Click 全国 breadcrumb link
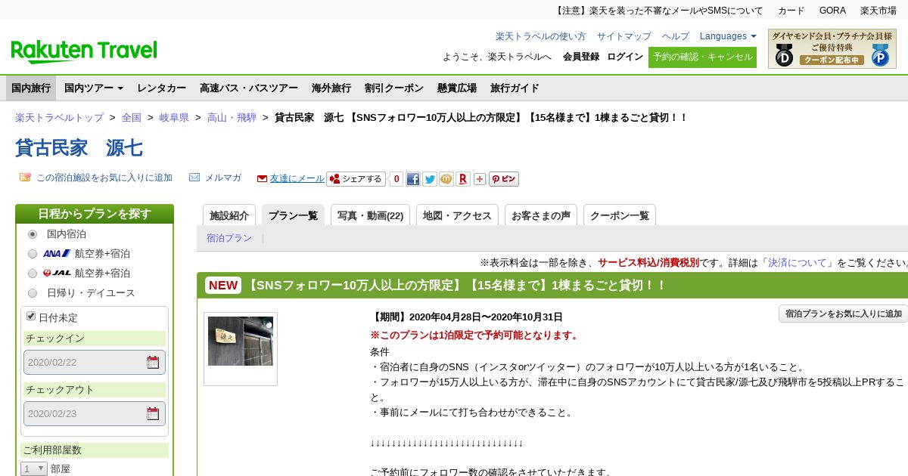908x476 pixels. coord(132,118)
